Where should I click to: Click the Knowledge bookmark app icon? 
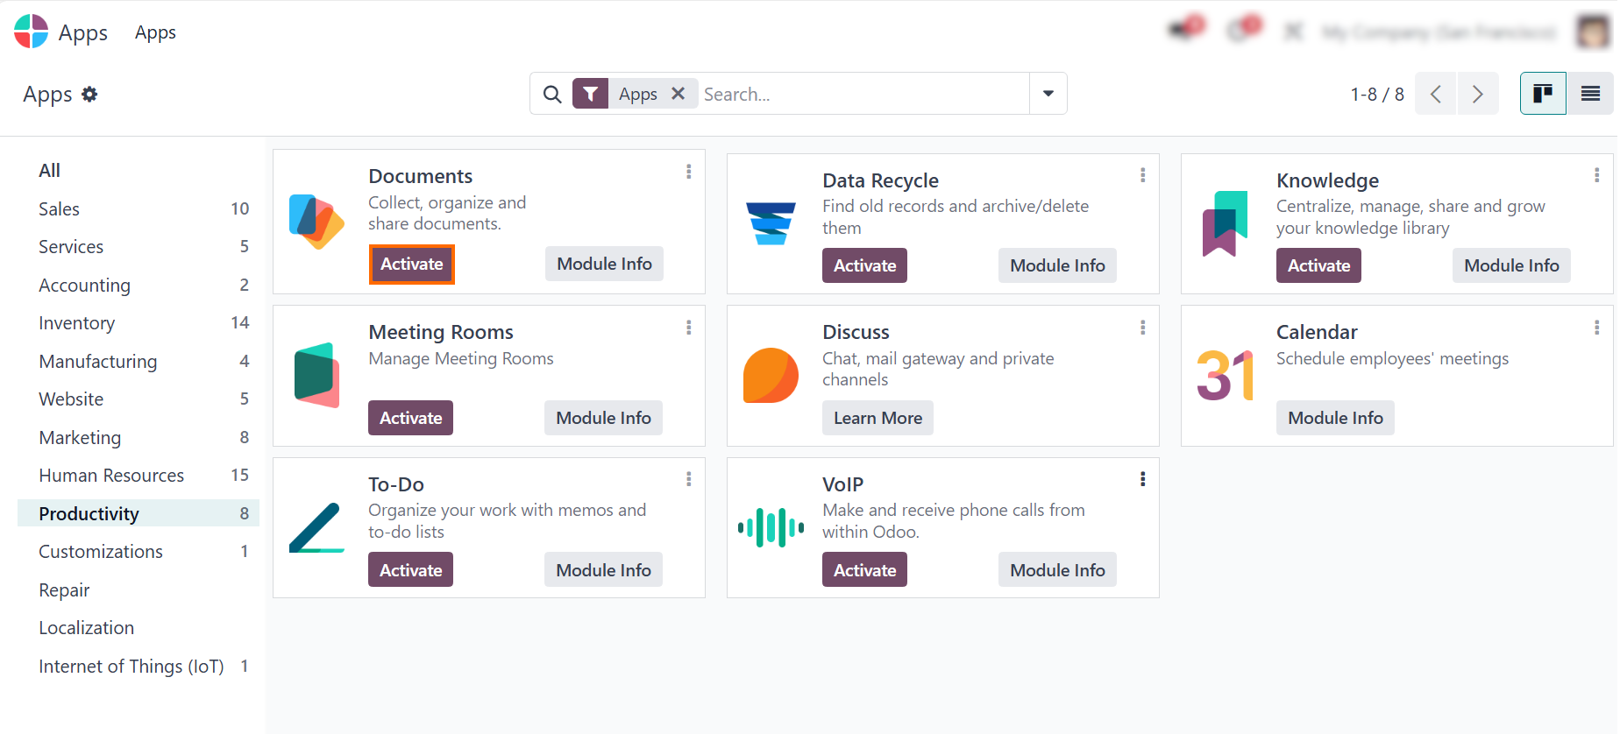click(1225, 223)
